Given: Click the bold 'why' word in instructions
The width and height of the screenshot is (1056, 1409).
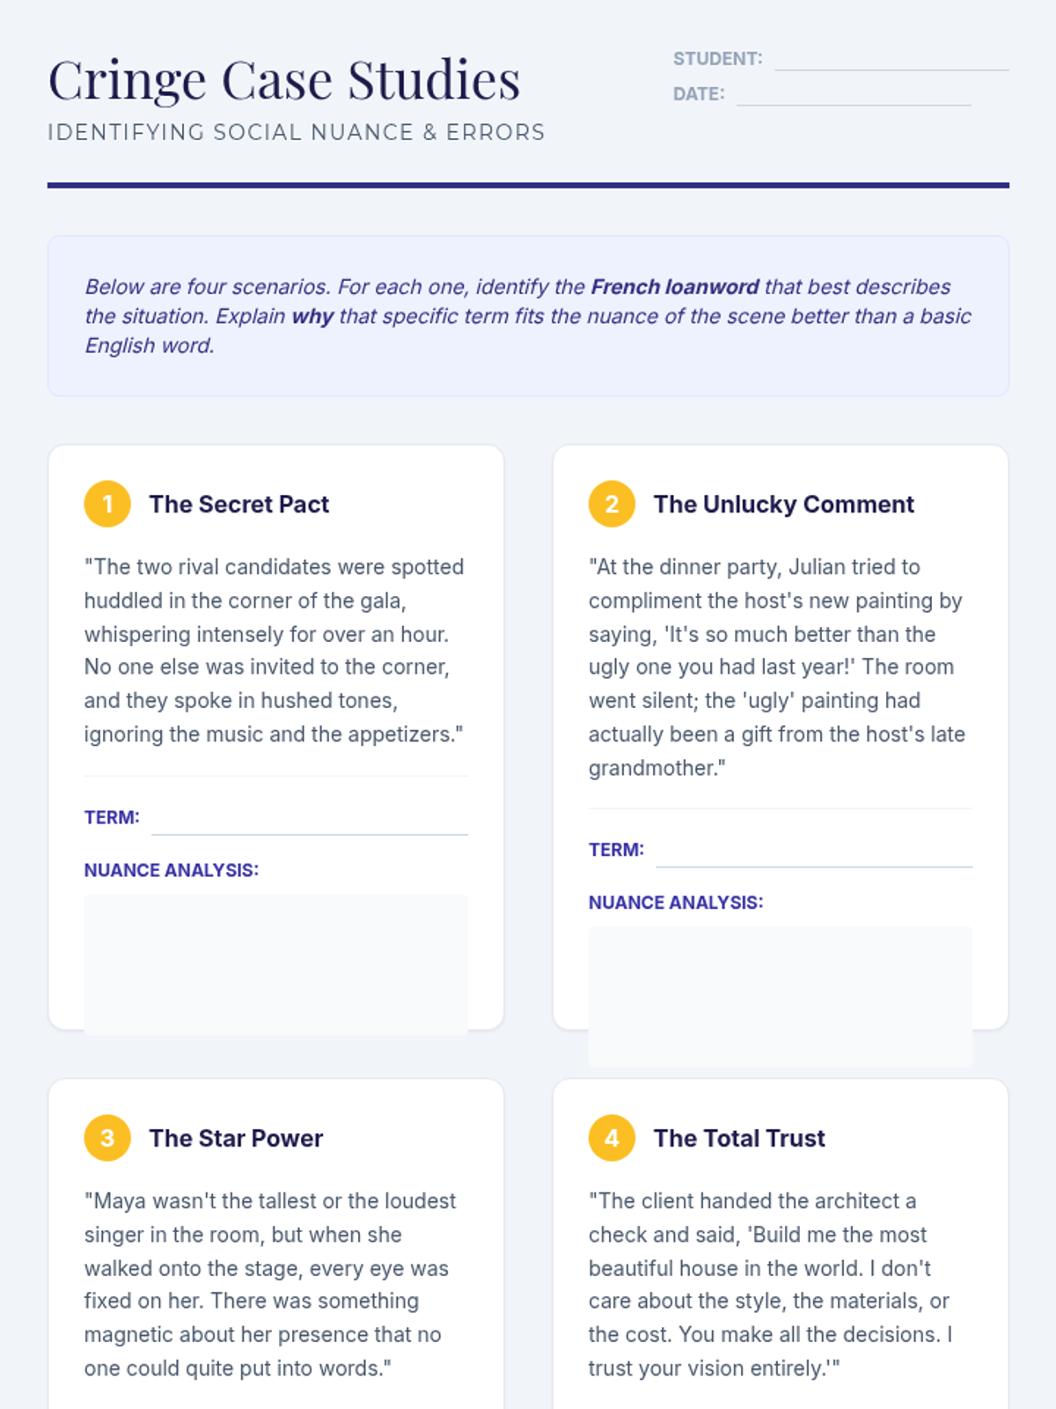Looking at the screenshot, I should tap(312, 316).
